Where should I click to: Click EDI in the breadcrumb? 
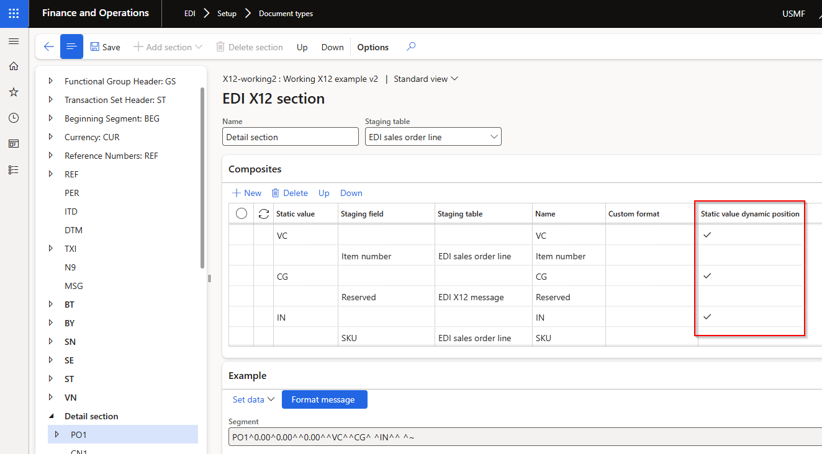point(190,14)
